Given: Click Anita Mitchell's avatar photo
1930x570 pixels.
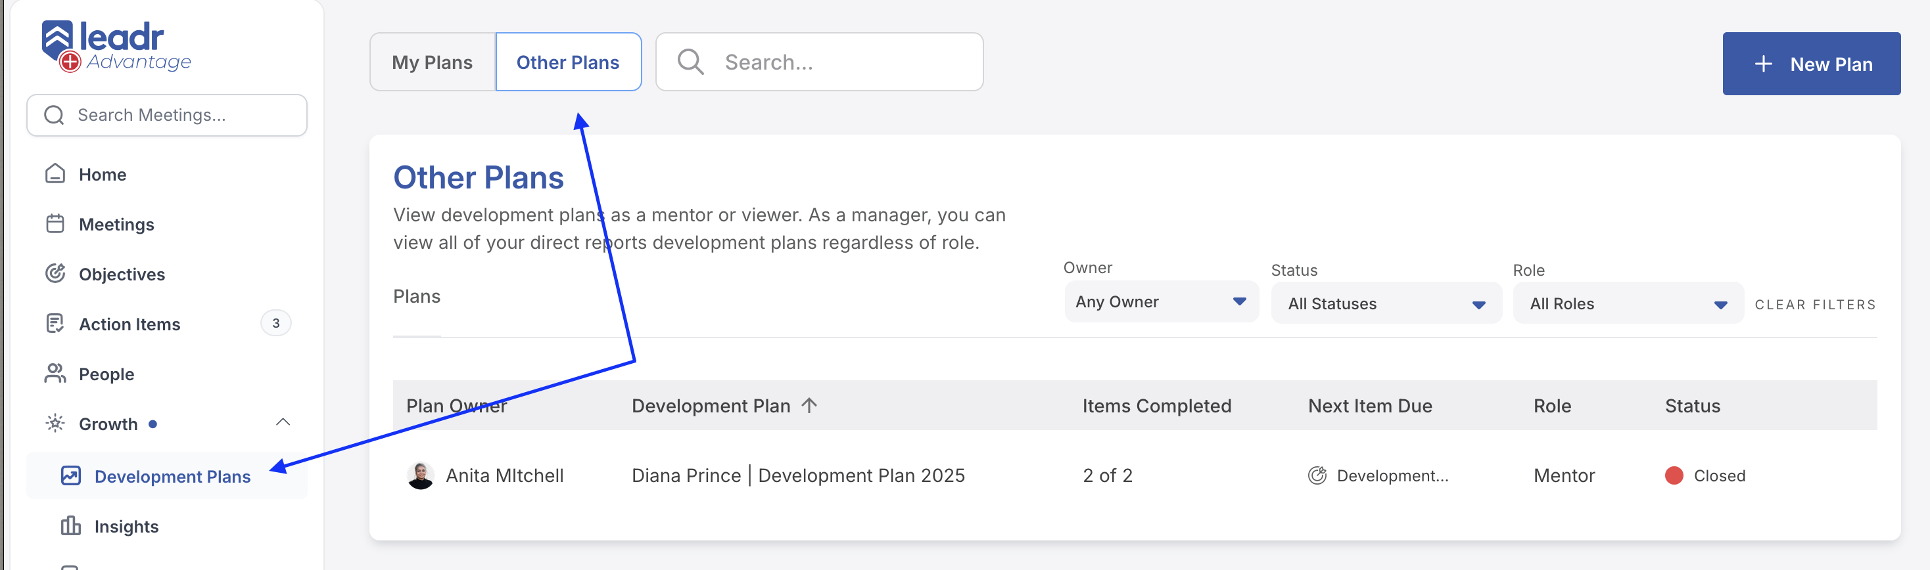Looking at the screenshot, I should point(420,475).
